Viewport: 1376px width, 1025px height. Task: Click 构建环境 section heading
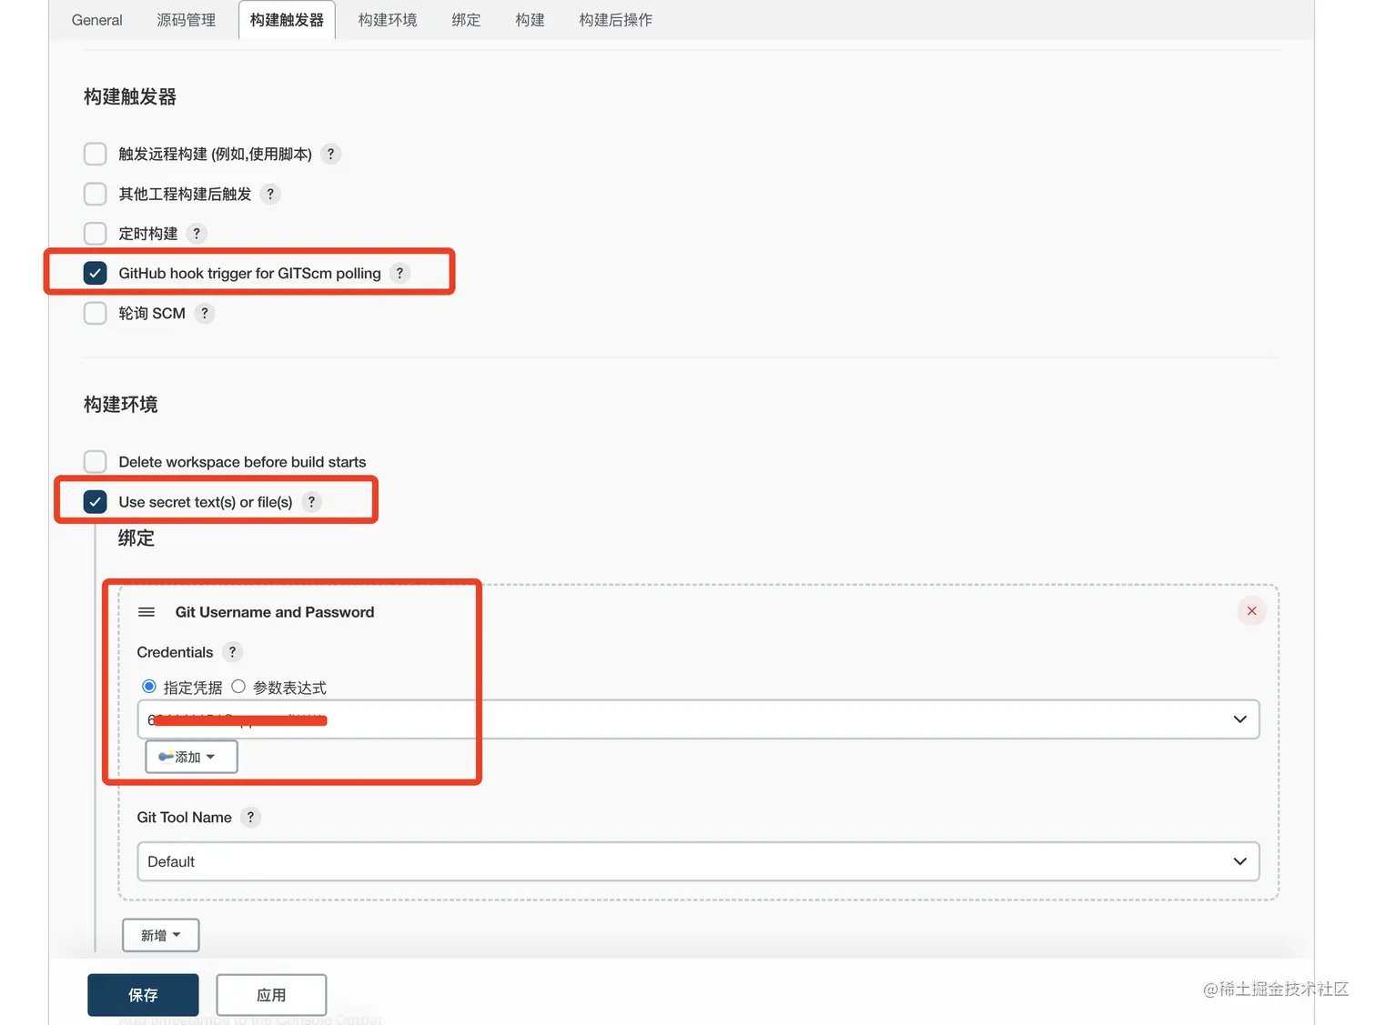click(x=121, y=404)
